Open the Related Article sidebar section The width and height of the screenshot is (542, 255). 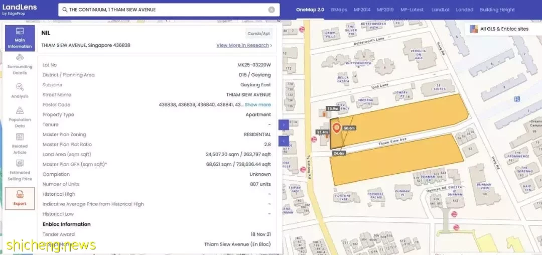(20, 144)
